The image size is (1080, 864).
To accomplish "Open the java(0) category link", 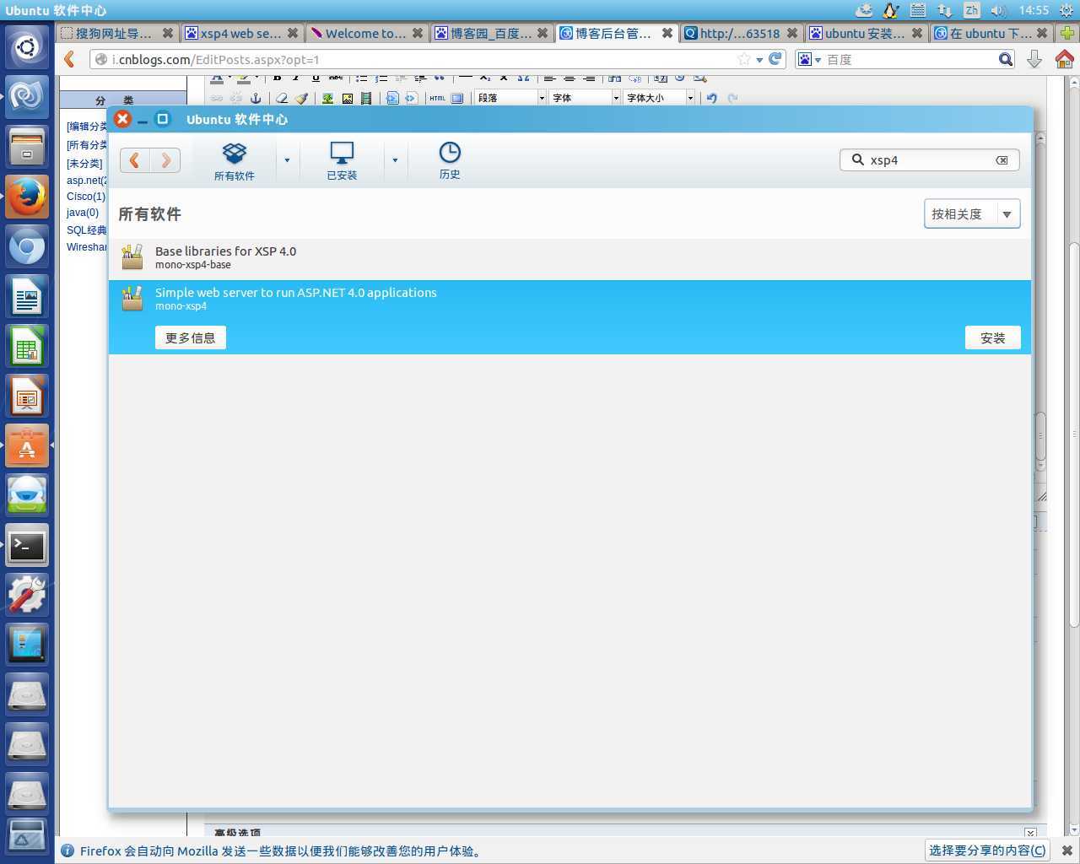I will 83,213.
